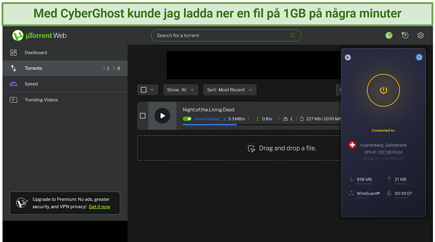This screenshot has width=435, height=242.
Task: Open the Show: All filter dropdown
Action: (180, 90)
